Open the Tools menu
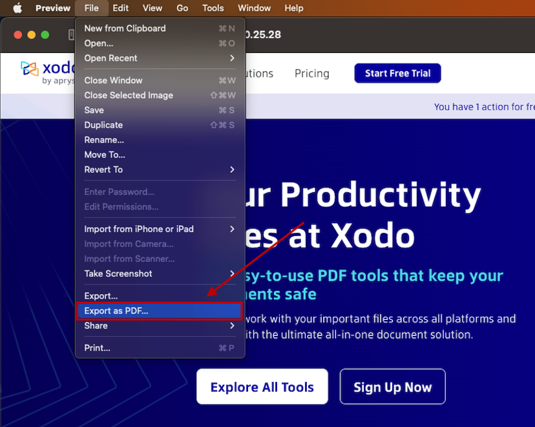This screenshot has width=535, height=427. 213,8
